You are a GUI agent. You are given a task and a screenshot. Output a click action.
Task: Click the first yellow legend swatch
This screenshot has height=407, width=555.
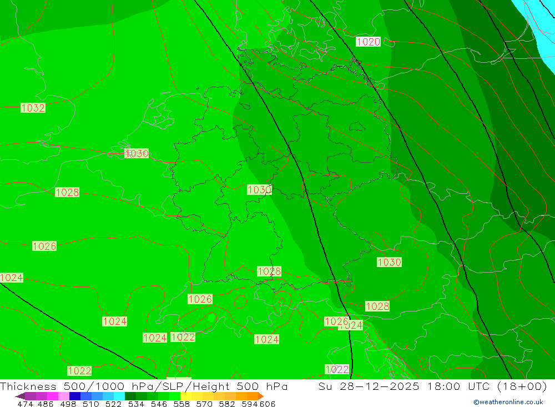tap(186, 396)
